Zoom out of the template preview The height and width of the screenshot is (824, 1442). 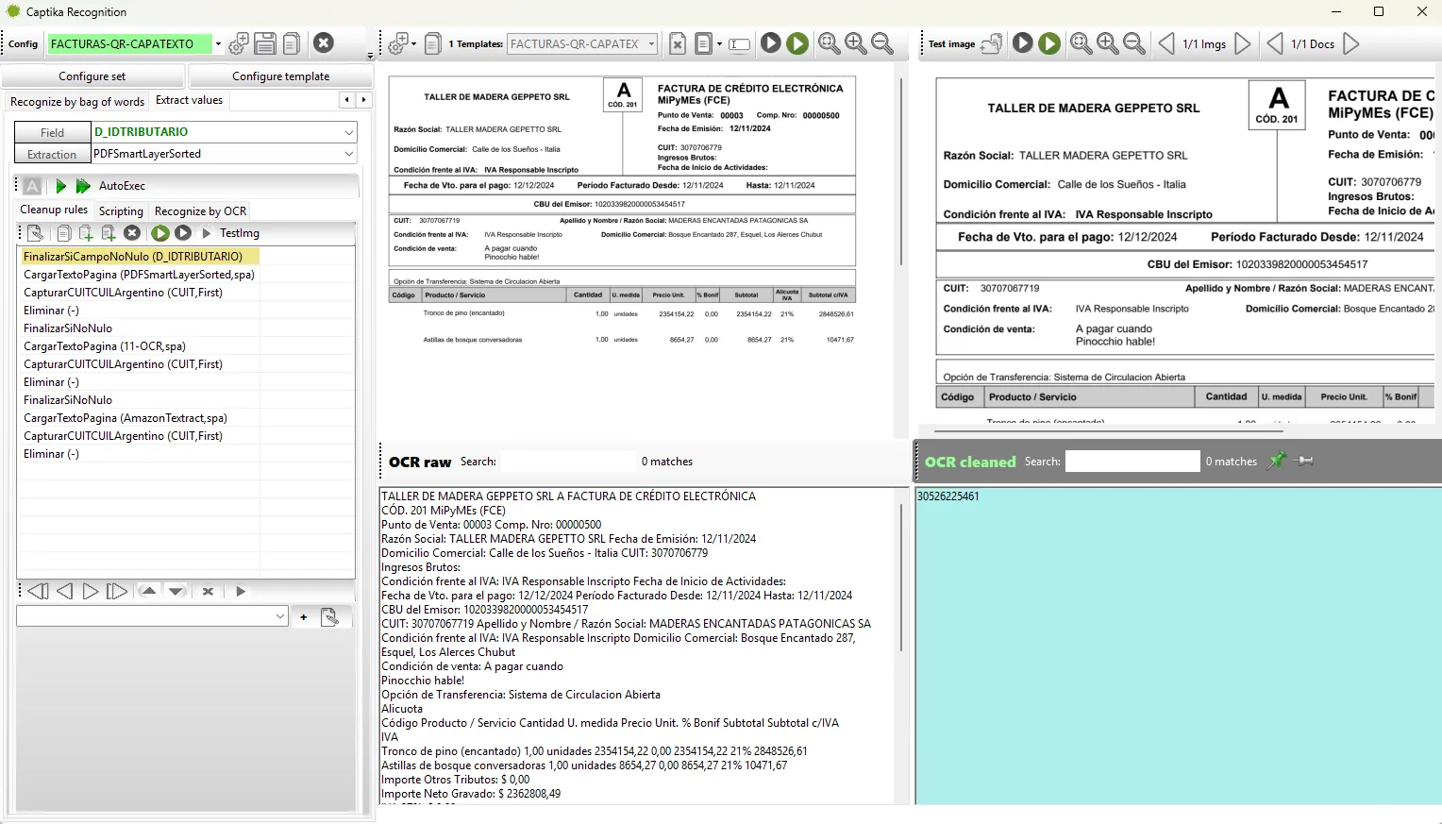tap(882, 43)
